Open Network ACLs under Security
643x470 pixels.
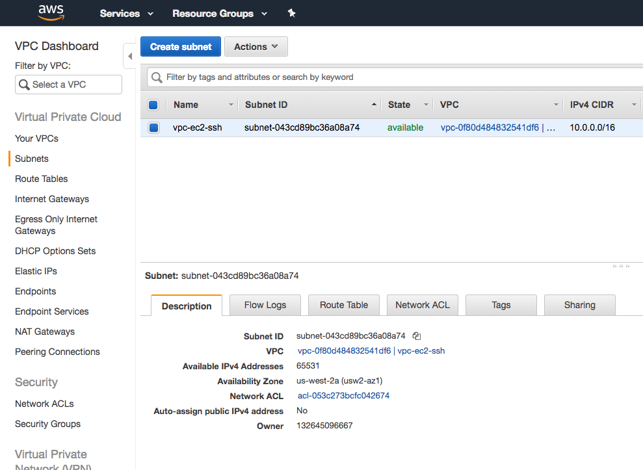44,404
